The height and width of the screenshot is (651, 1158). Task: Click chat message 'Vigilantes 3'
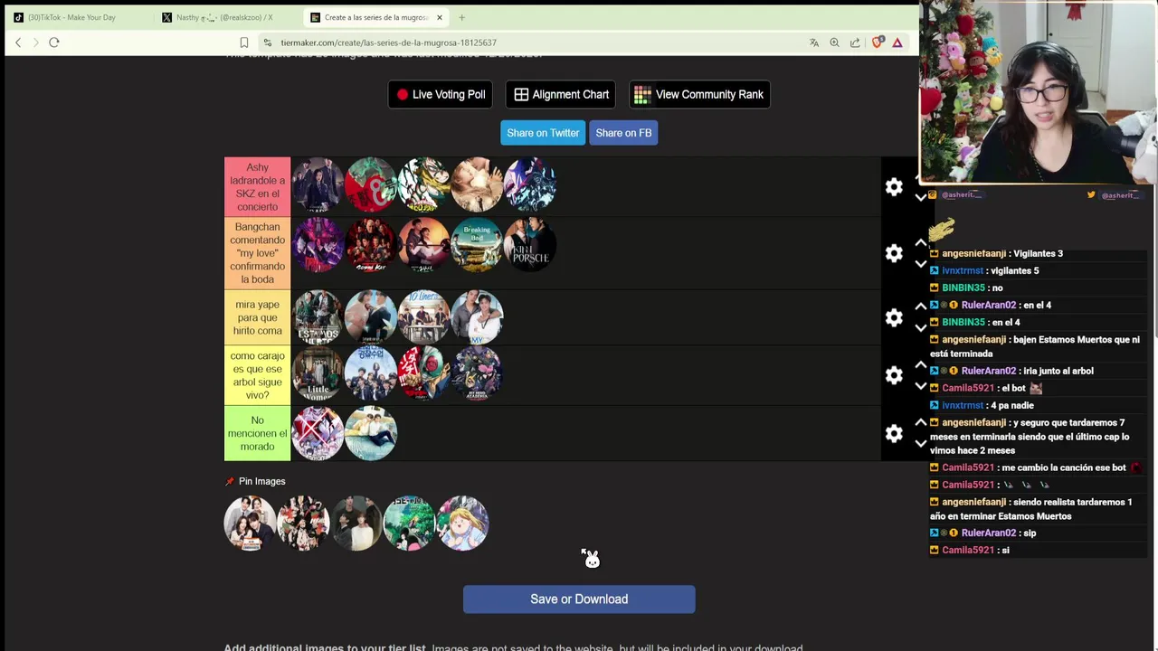[x=1038, y=253]
